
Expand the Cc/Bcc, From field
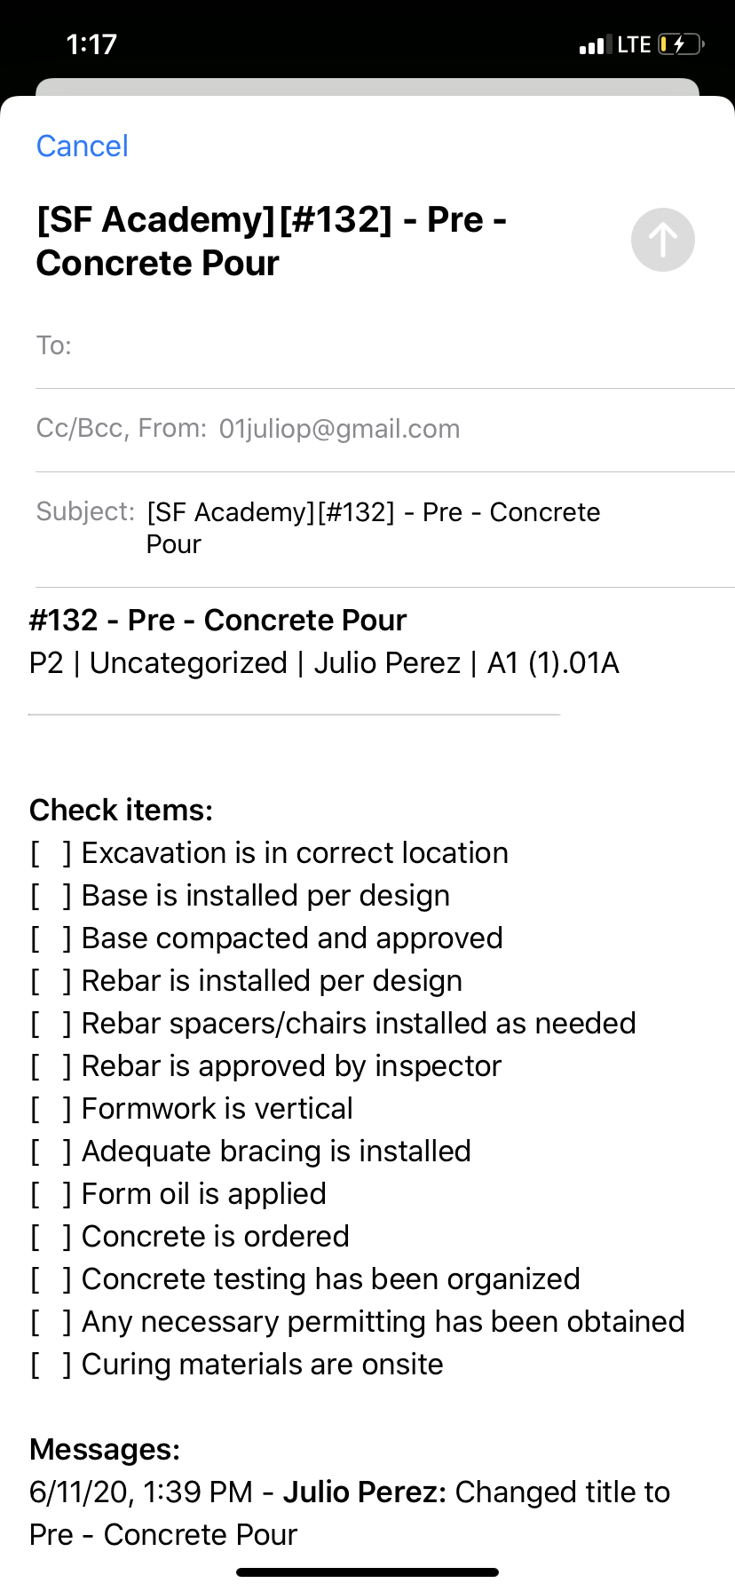249,429
